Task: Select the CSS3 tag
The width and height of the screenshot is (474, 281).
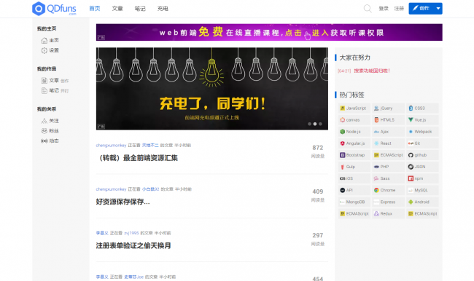Action: [x=422, y=108]
